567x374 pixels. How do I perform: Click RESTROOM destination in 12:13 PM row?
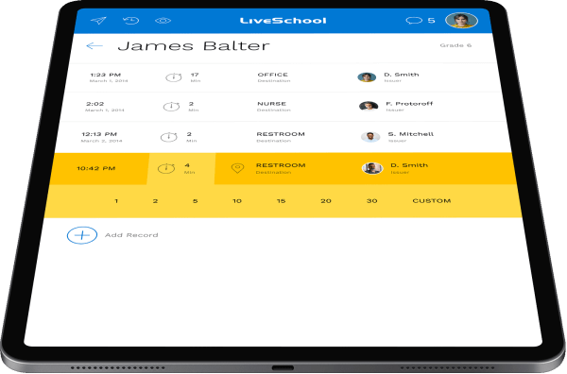tap(281, 134)
